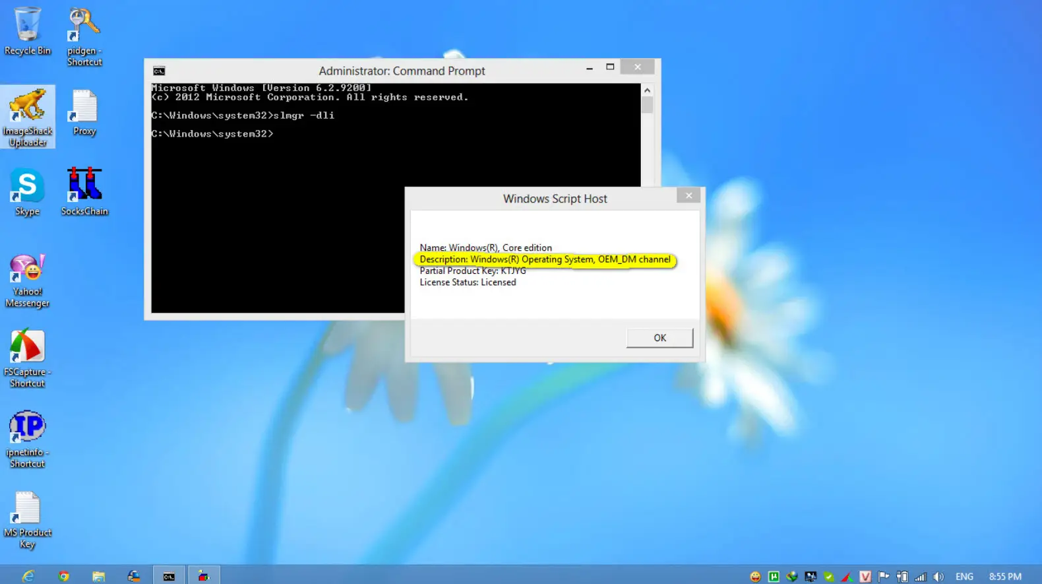Close the Administrator Command Prompt window
This screenshot has width=1042, height=584.
pos(638,67)
